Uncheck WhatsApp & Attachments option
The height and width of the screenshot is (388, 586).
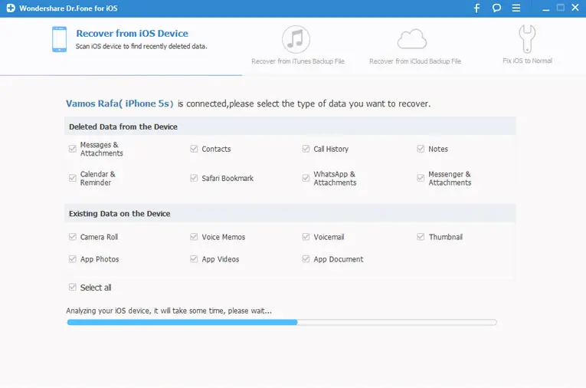pyautogui.click(x=306, y=178)
